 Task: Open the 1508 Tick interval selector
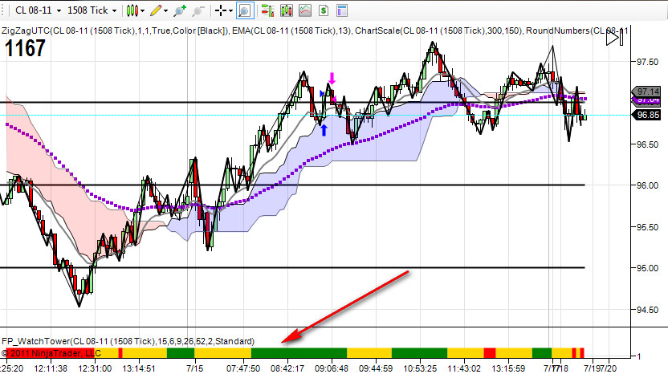coord(92,10)
